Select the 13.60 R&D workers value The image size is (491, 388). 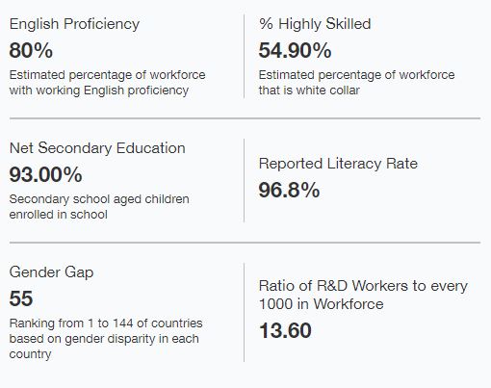[x=285, y=330]
